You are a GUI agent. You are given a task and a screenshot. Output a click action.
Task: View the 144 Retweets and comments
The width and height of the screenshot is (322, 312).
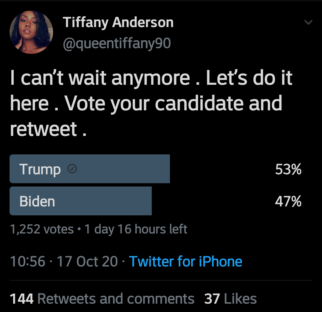pyautogui.click(x=102, y=299)
